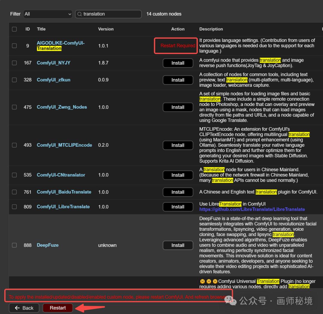
Task: Check the ComfyUI_Zwng_Nodes row checkbox
Action: 14,107
